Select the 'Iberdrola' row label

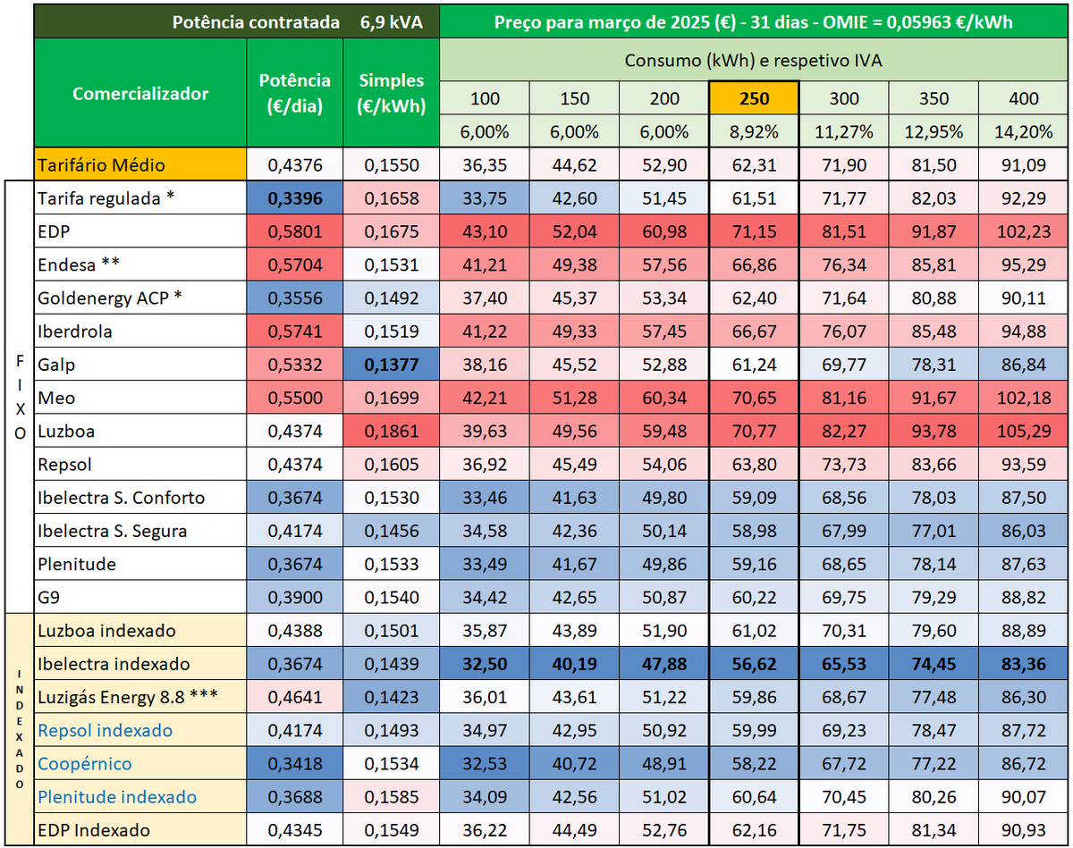point(140,331)
